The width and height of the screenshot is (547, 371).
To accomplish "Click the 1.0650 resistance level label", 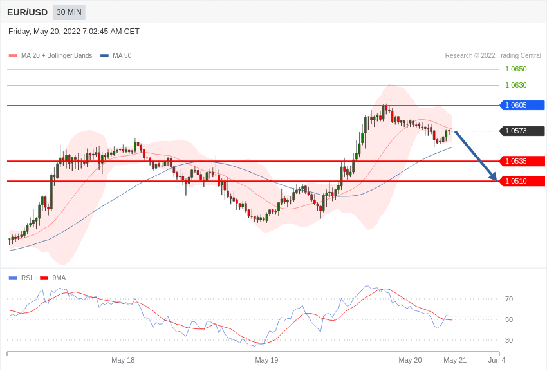I will tap(516, 69).
